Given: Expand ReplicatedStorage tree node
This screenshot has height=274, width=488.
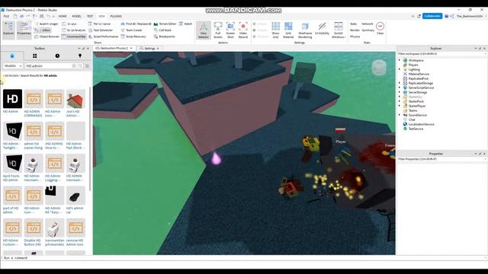Looking at the screenshot, I should (x=400, y=83).
